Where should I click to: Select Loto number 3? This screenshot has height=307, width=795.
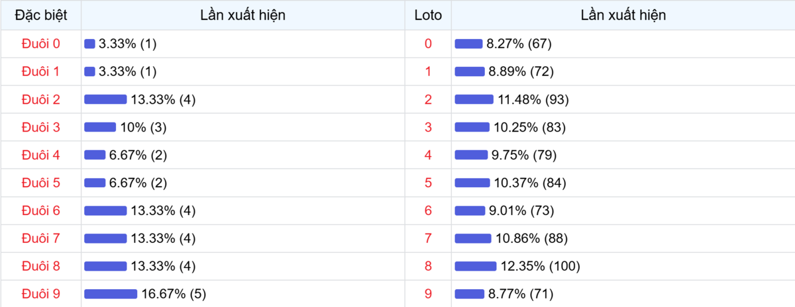(x=428, y=127)
